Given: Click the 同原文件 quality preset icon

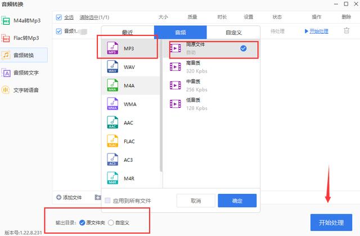Looking at the screenshot, I should pyautogui.click(x=175, y=48).
